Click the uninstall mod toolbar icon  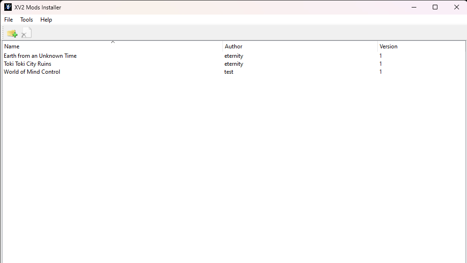pos(26,33)
